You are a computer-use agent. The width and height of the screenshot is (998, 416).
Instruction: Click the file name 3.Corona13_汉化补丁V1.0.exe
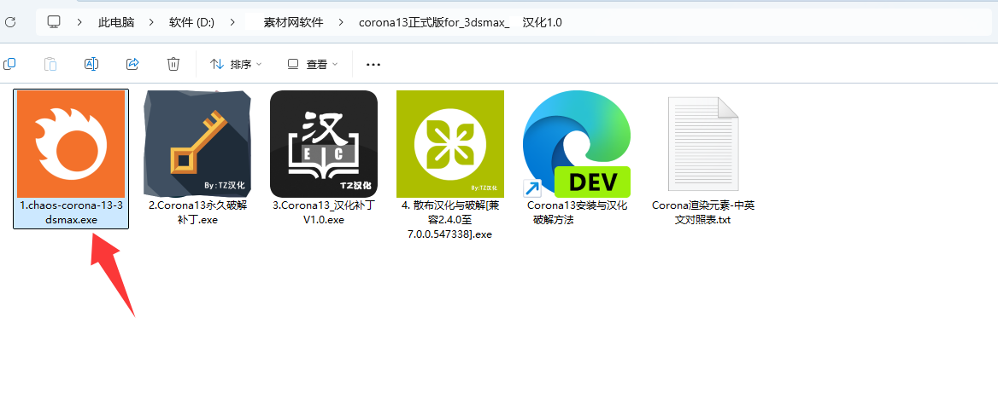tap(323, 213)
